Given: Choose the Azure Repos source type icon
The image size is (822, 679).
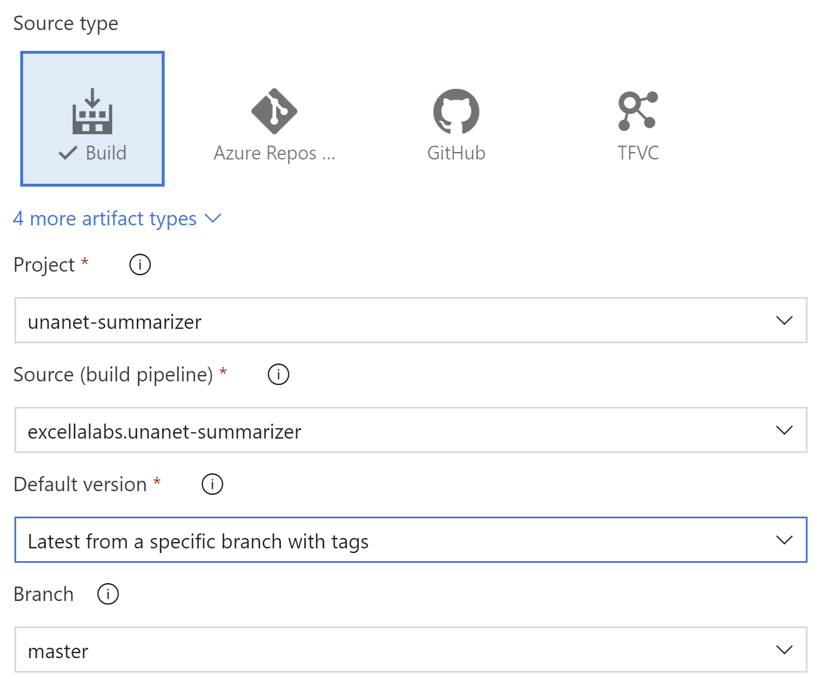Looking at the screenshot, I should (x=274, y=111).
